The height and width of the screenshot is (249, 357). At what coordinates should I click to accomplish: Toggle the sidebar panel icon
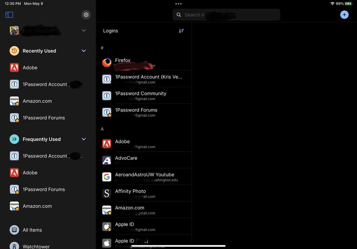(9, 15)
